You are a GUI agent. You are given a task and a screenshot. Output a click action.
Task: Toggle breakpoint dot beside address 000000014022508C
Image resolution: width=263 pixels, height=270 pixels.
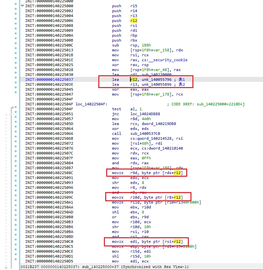(16, 171)
